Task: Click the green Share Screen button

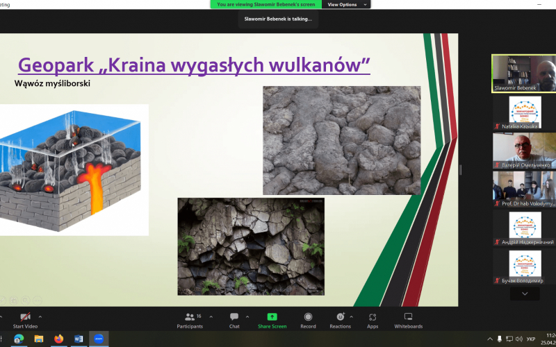Action: [272, 321]
